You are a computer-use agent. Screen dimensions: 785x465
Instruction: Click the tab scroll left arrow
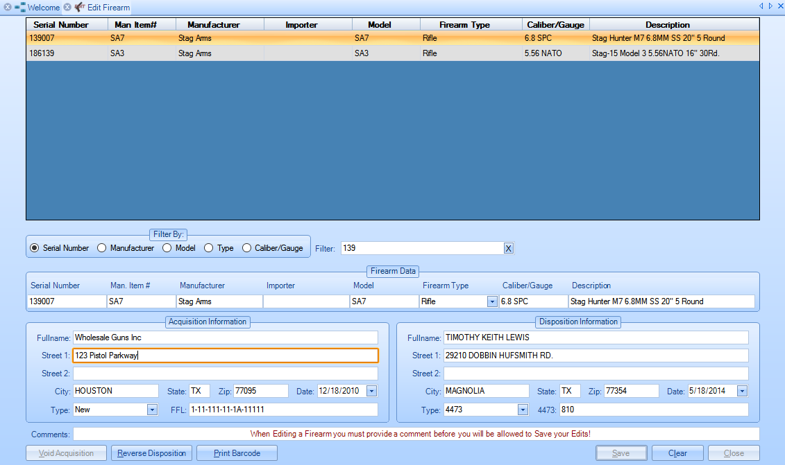[761, 6]
